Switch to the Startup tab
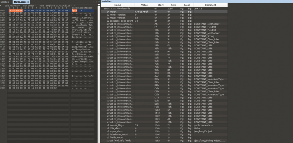Viewport: 293px width, 143px height. (5, 2)
